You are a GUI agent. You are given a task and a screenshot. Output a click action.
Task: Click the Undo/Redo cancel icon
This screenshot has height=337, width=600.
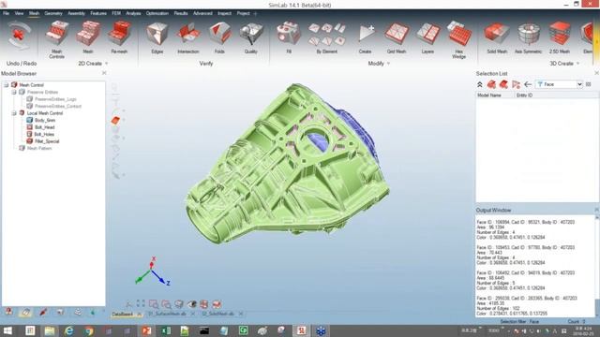[19, 36]
